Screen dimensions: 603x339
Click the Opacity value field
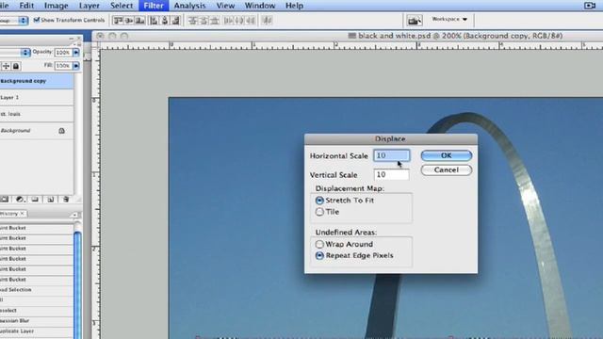[x=63, y=53]
